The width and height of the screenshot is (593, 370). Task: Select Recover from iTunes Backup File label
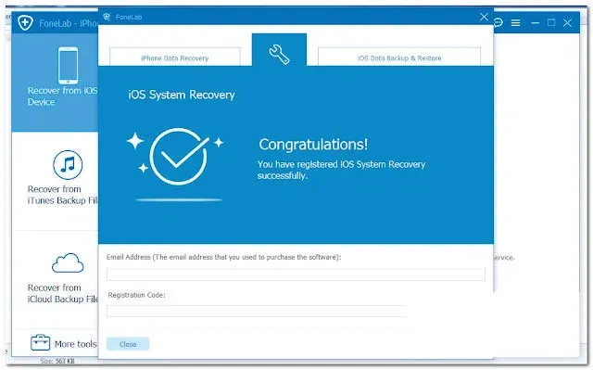click(63, 195)
